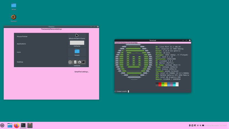Open the server folder on desktop
The image size is (229, 129).
pos(14,6)
